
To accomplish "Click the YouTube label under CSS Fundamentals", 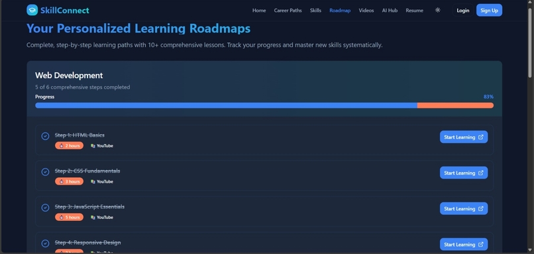I will click(x=105, y=182).
